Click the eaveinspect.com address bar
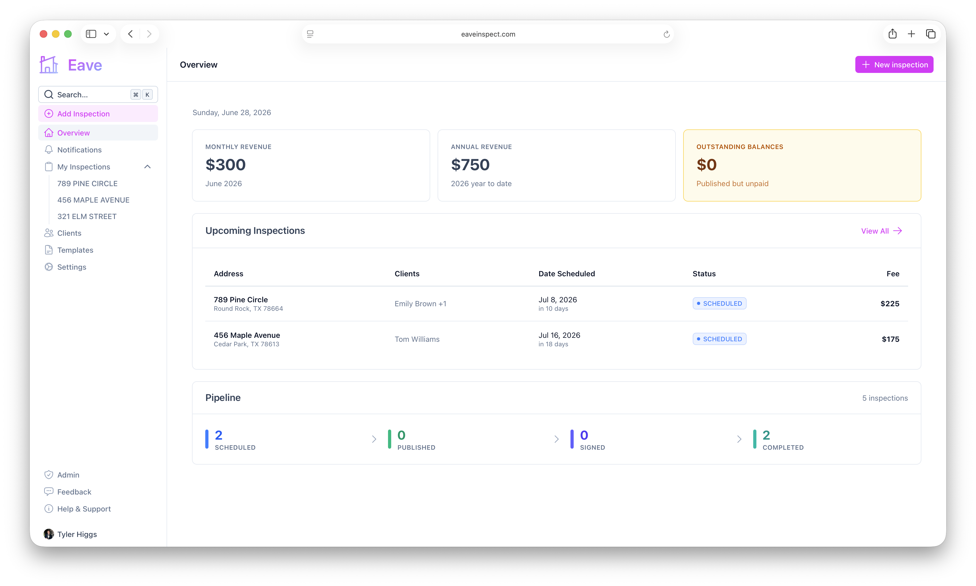The image size is (976, 586). click(x=488, y=34)
